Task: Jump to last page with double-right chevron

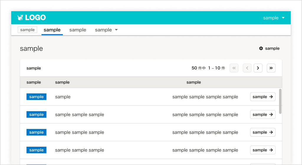Action: (x=271, y=68)
